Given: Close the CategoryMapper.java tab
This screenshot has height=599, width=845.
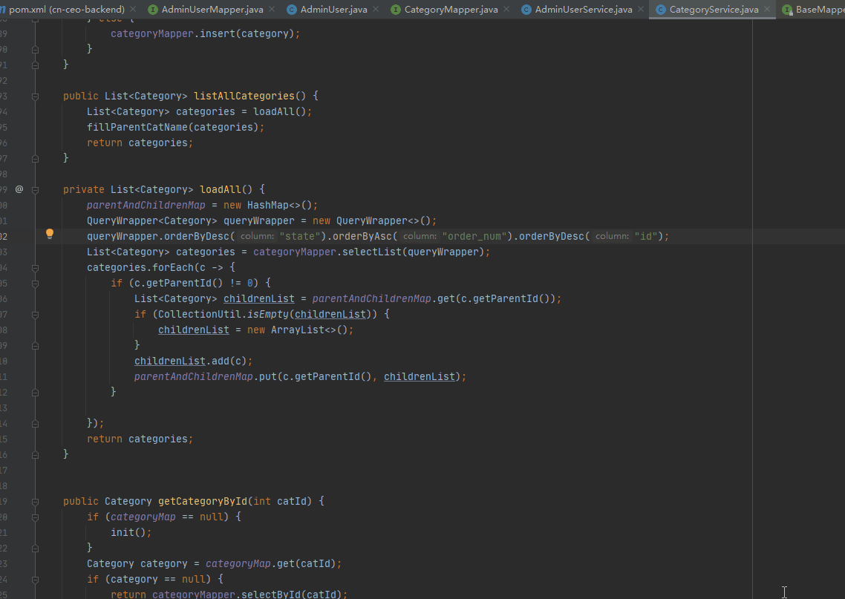Looking at the screenshot, I should click(506, 9).
